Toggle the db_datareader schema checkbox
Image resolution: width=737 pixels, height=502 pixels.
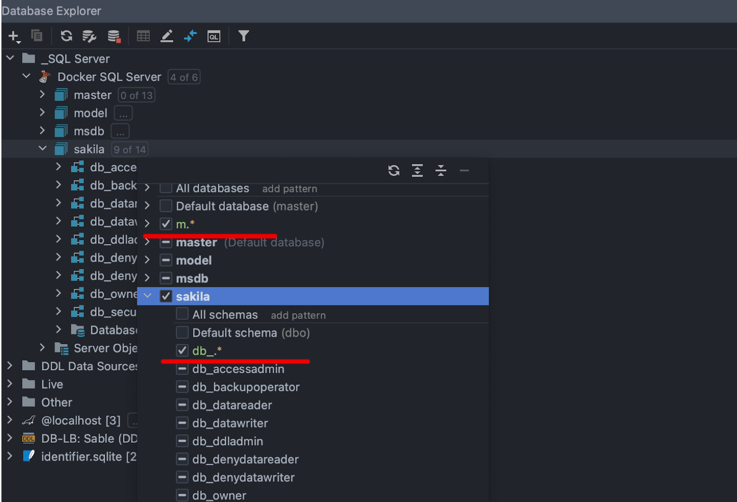coord(182,405)
